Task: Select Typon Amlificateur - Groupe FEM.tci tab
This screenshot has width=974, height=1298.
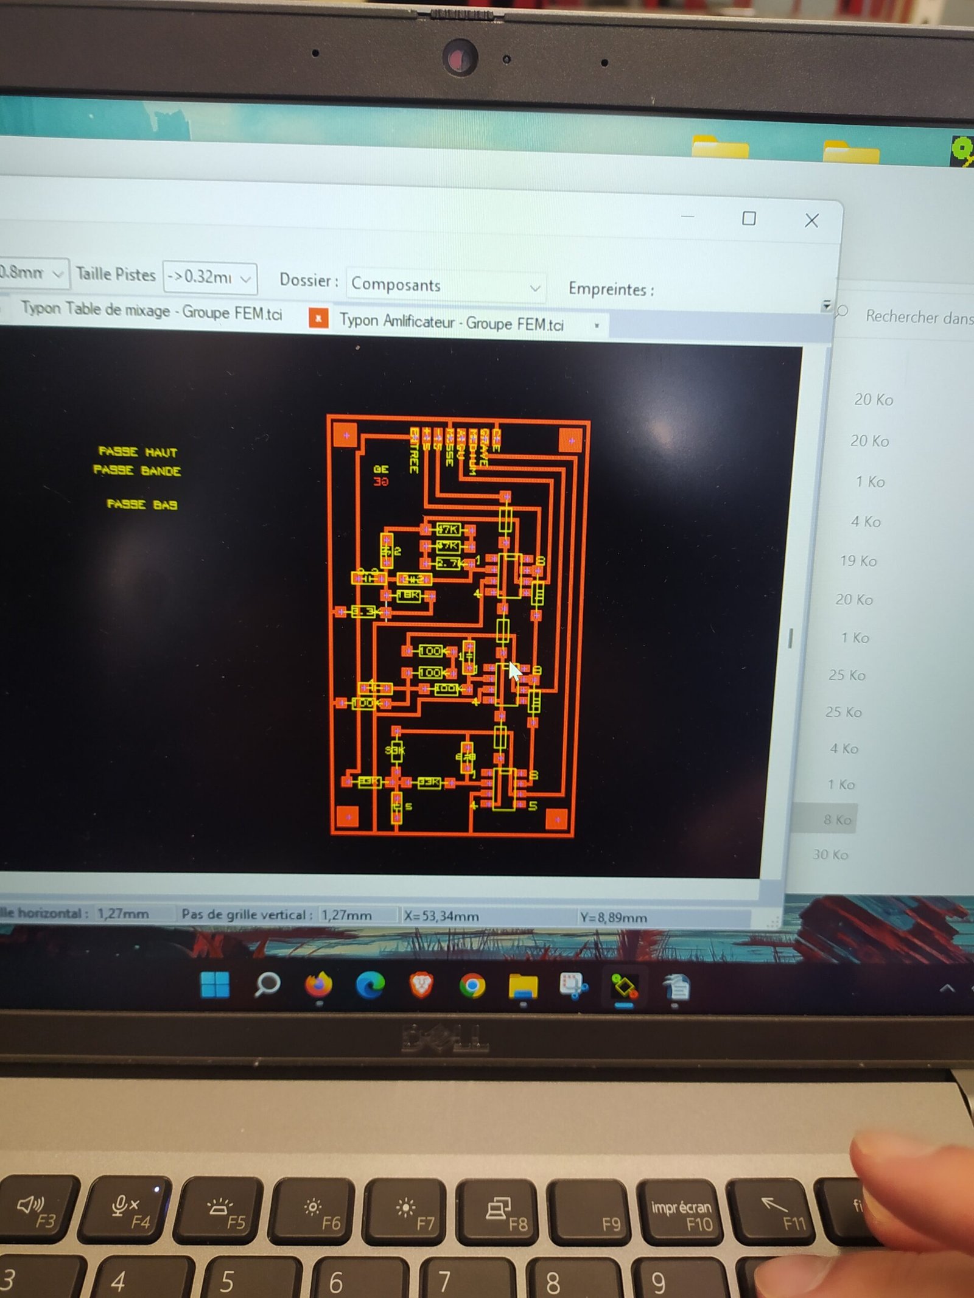Action: click(x=451, y=322)
